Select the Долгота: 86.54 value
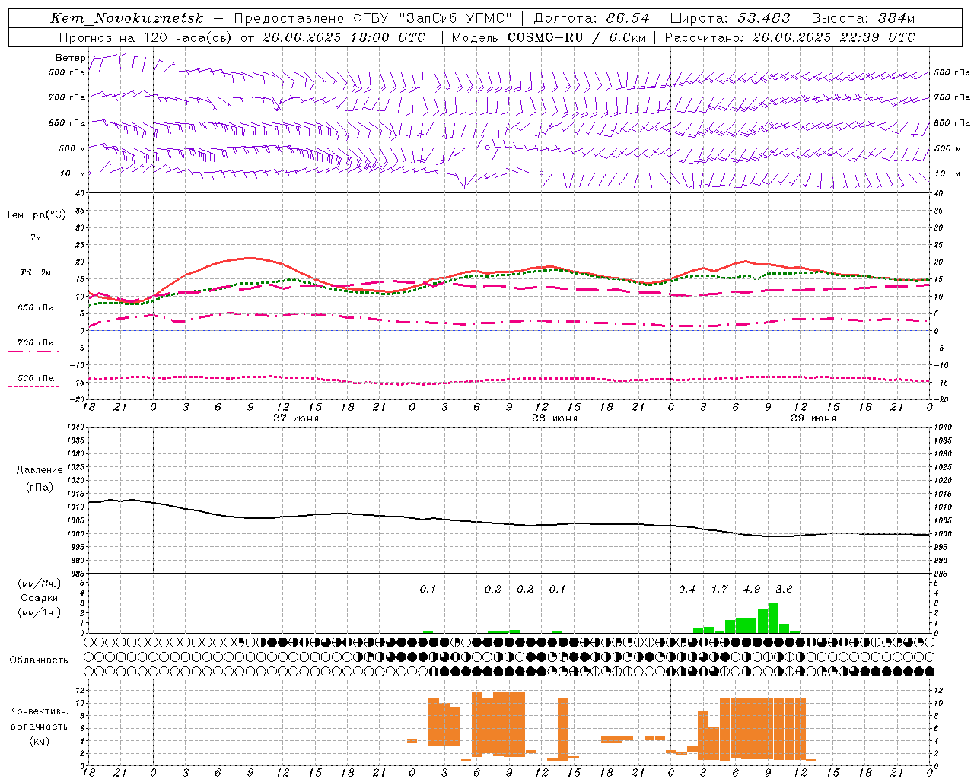This screenshot has width=974, height=779. (x=592, y=18)
